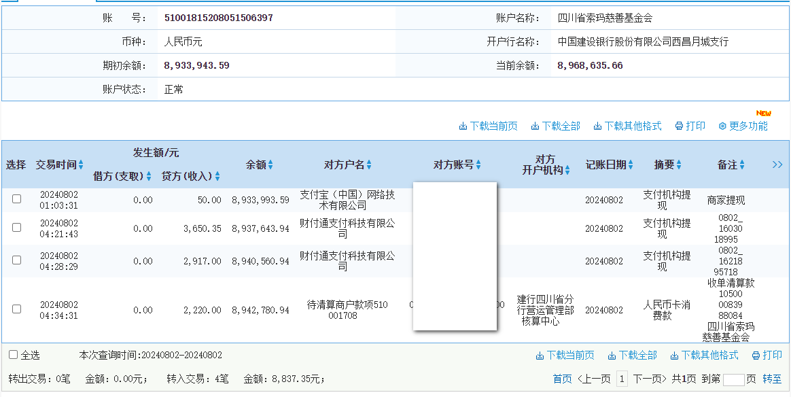Click top 下载全部 download link
791x397 pixels.
(555, 126)
